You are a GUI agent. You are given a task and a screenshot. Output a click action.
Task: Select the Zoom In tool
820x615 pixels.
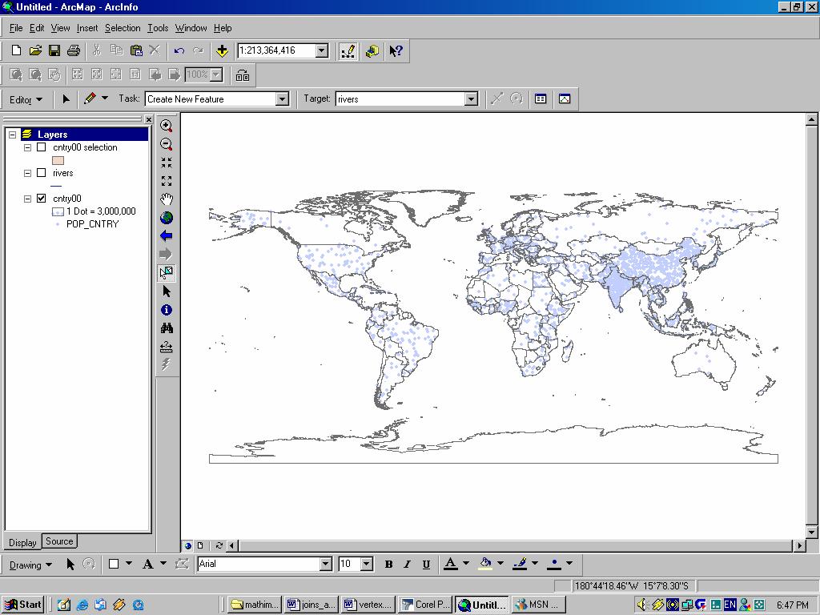[x=167, y=126]
